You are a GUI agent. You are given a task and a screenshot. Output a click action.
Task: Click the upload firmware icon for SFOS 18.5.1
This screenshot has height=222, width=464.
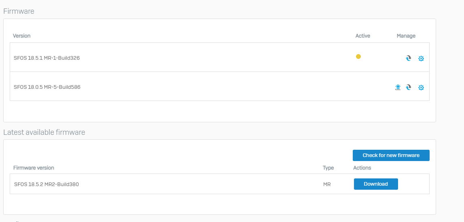[408, 58]
